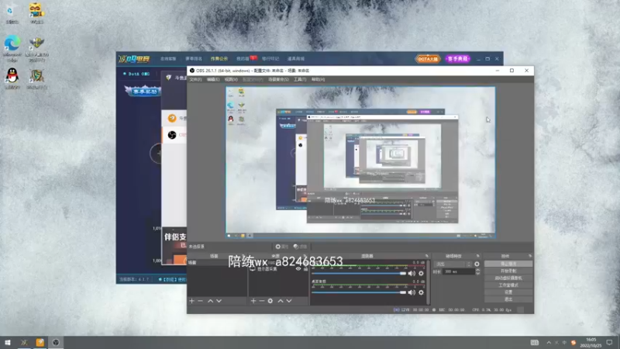Click 退出 (Exit) button in OBS controls

[508, 299]
